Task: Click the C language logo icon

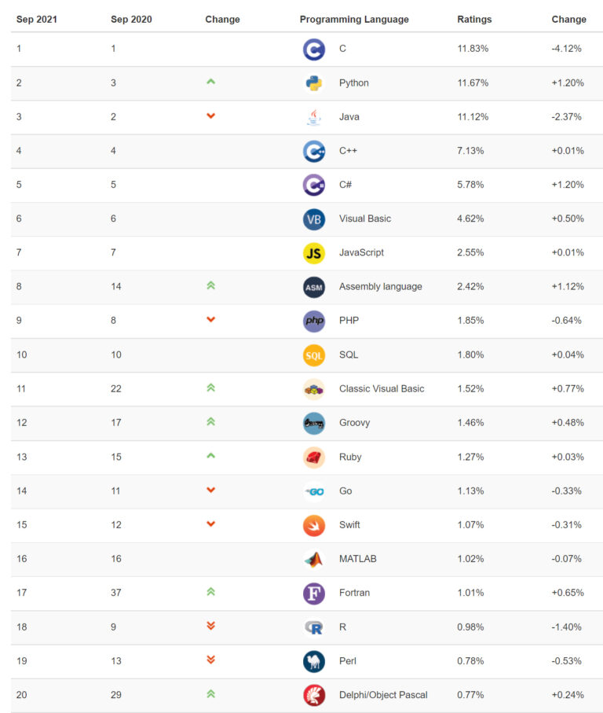Action: [x=314, y=50]
